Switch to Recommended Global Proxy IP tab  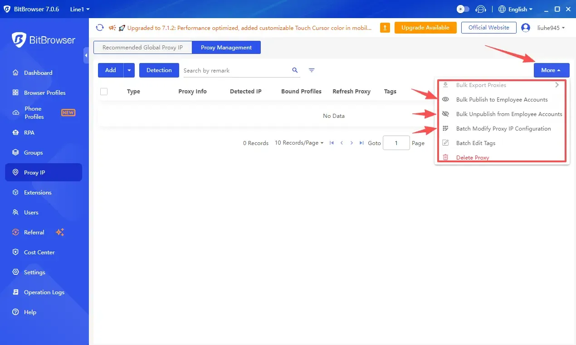pyautogui.click(x=142, y=48)
